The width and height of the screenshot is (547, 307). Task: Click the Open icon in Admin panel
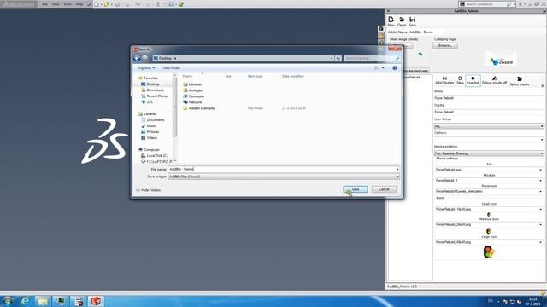pos(402,21)
